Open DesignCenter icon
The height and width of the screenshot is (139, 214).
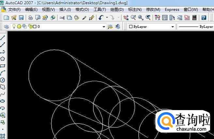165,18
